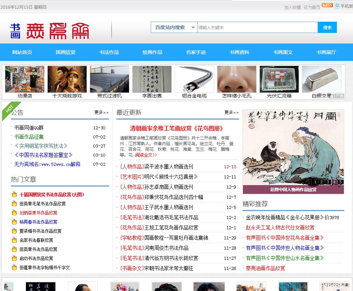This screenshot has width=353, height=291.
Task: Open 有声图书《中国传世山水名画全集》
Action: (285, 258)
